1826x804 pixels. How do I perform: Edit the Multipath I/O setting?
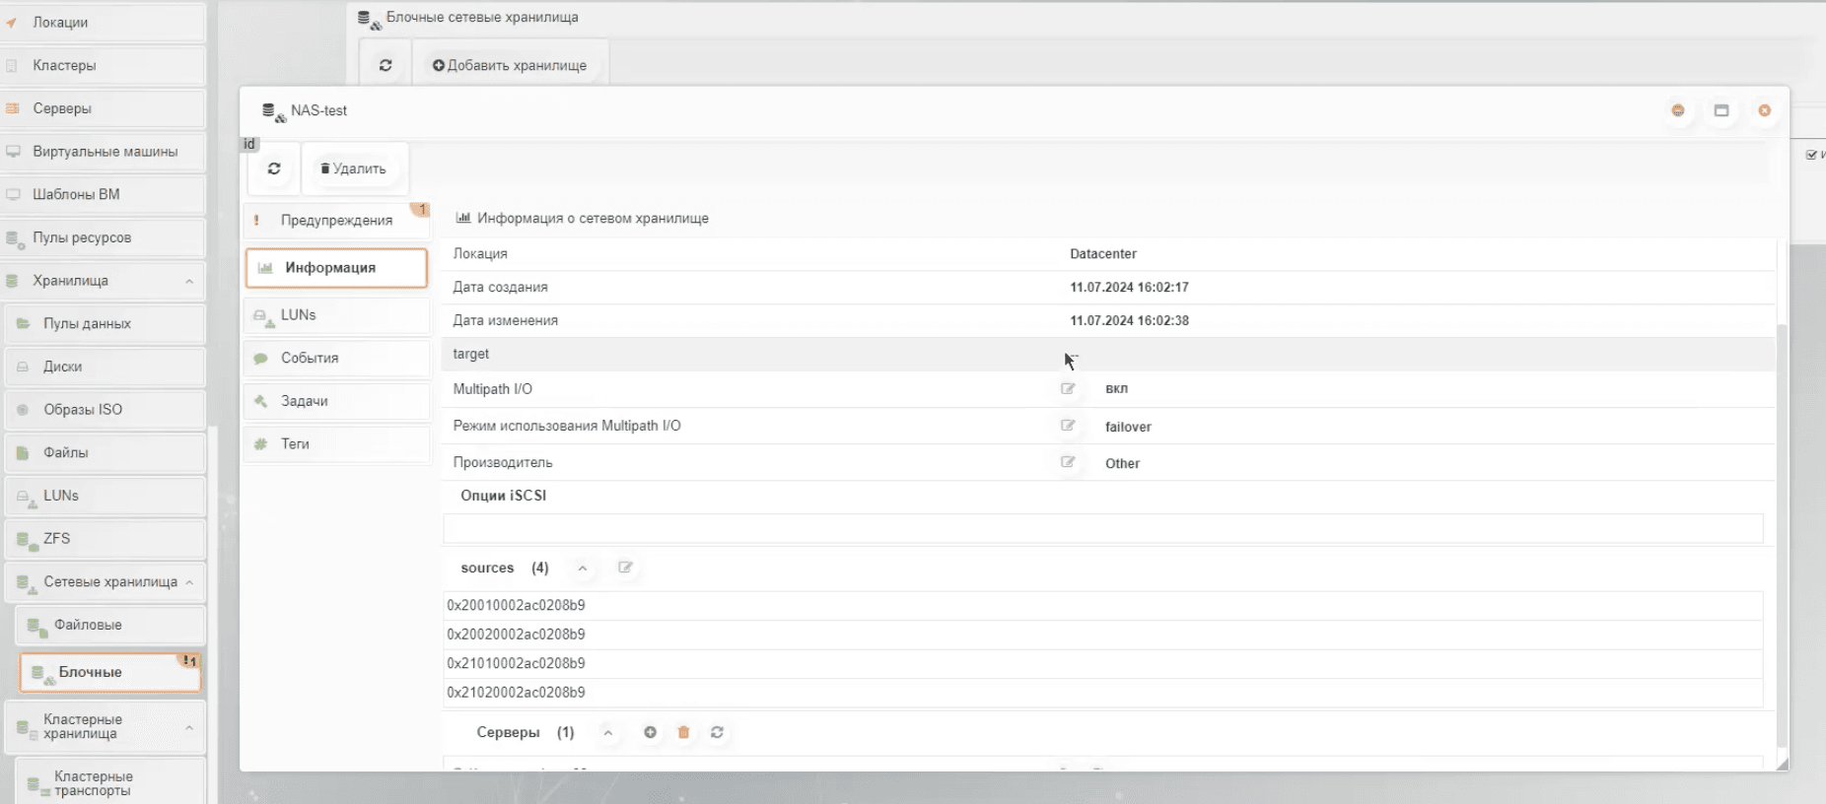coord(1067,389)
